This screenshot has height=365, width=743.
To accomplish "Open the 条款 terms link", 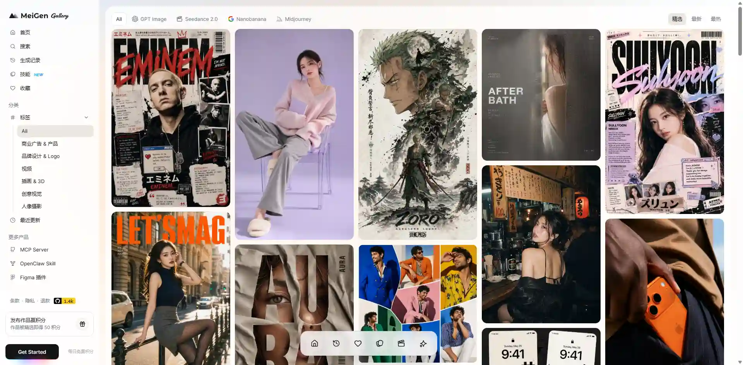I will tap(15, 301).
